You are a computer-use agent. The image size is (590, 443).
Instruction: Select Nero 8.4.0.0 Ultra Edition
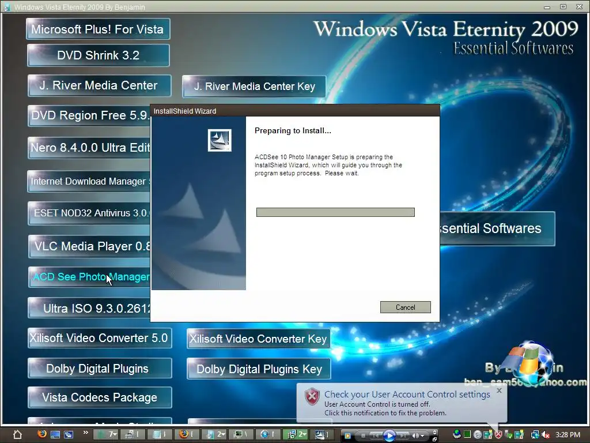point(89,147)
